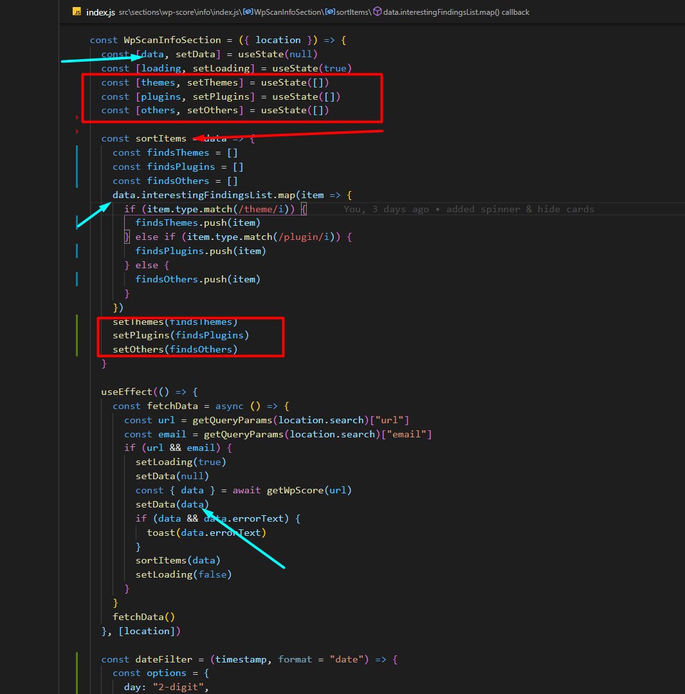
Task: Click 'interestingFindingsList' in the map call
Action: [x=206, y=195]
